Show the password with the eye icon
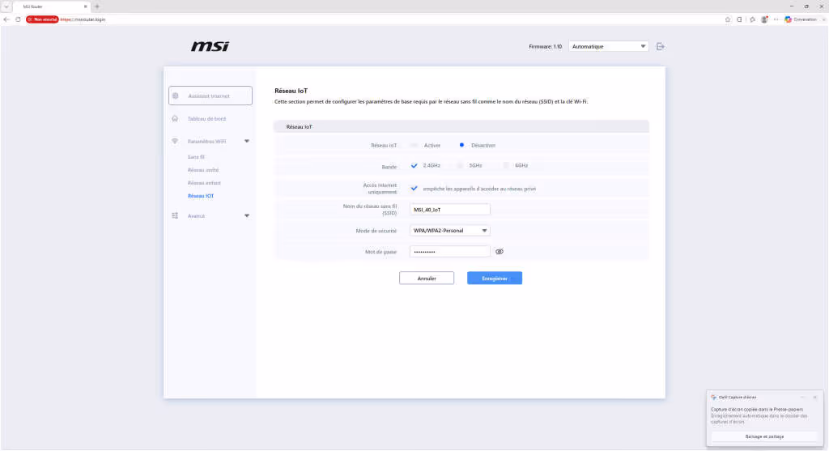This screenshot has height=451, width=829. point(500,252)
